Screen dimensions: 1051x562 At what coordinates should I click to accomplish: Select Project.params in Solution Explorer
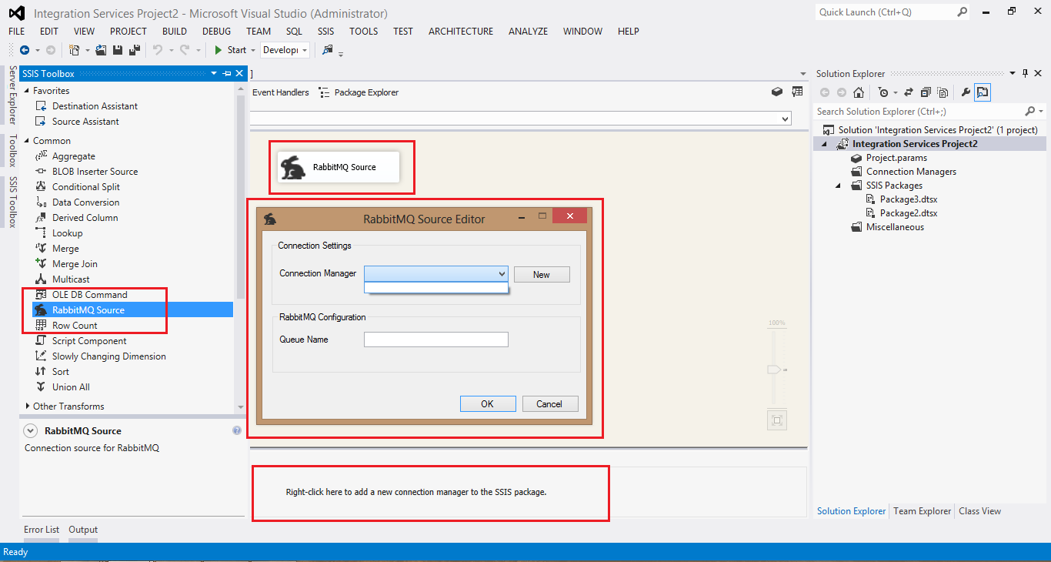(x=896, y=158)
